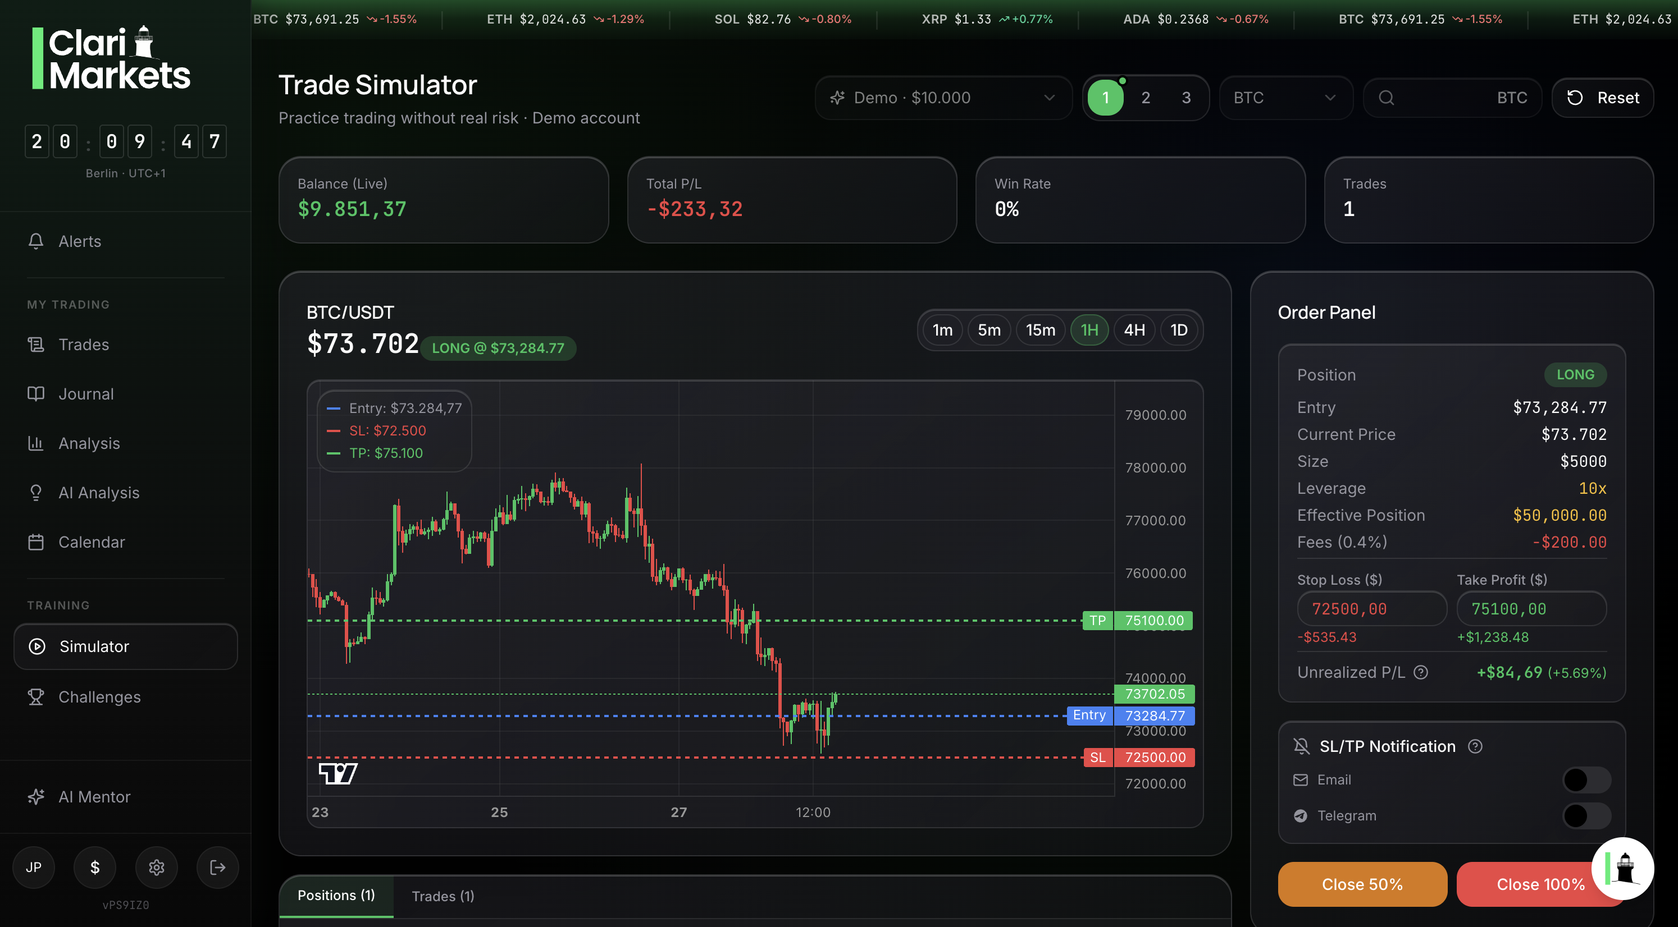Select the 1H timeframe button
The image size is (1678, 927).
1089,330
